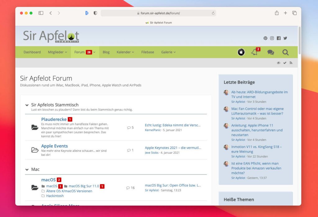Screen dimensions: 318x217
Task: Click the macOS forum open folder icon
Action: click(35, 188)
